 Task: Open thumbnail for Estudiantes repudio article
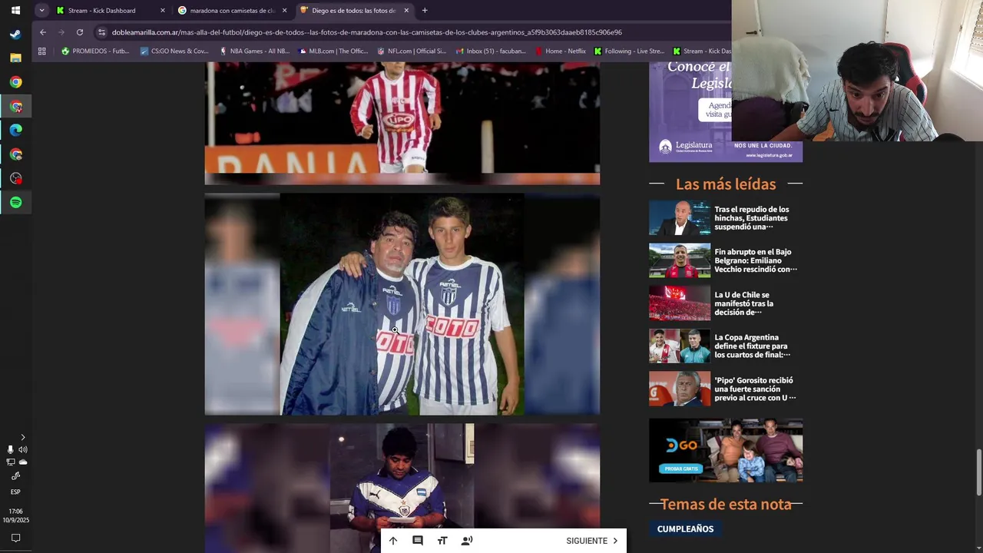coord(680,218)
